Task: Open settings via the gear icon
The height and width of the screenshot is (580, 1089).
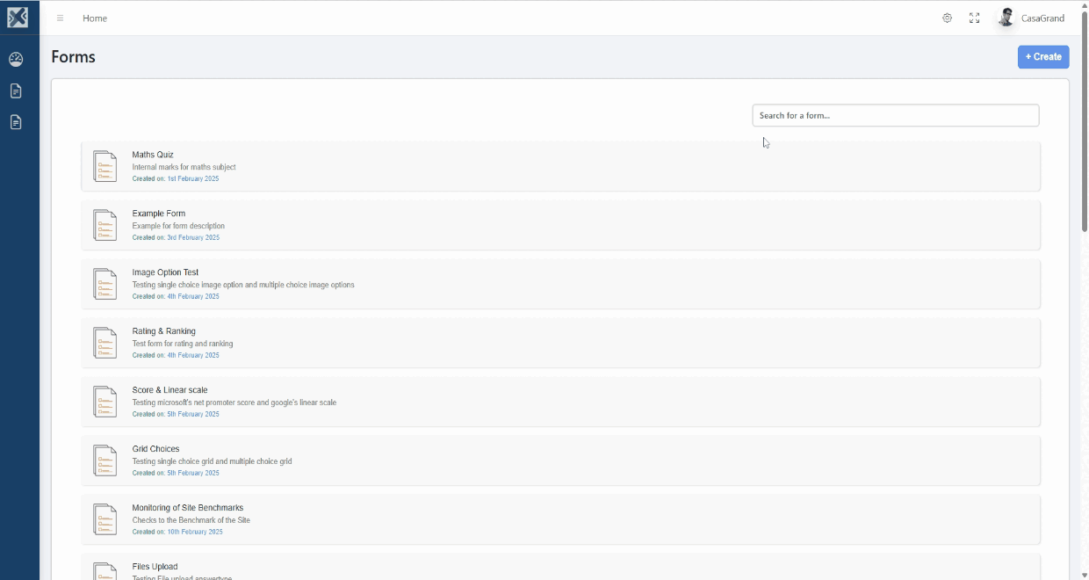Action: coord(947,18)
